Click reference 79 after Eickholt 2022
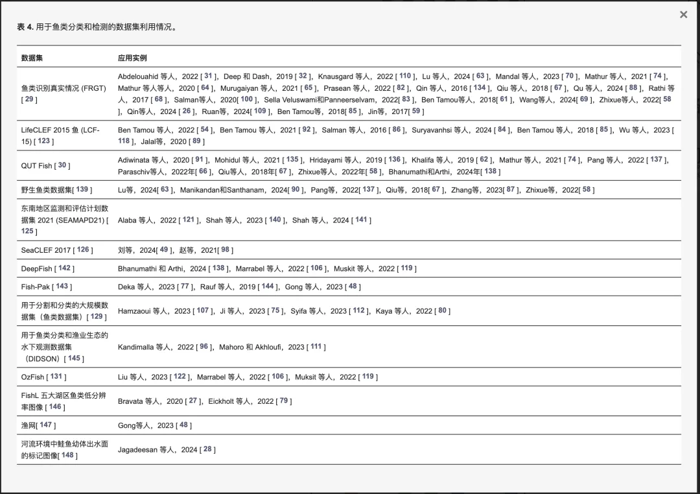Screen dimensions: 700x494 pyautogui.click(x=284, y=401)
